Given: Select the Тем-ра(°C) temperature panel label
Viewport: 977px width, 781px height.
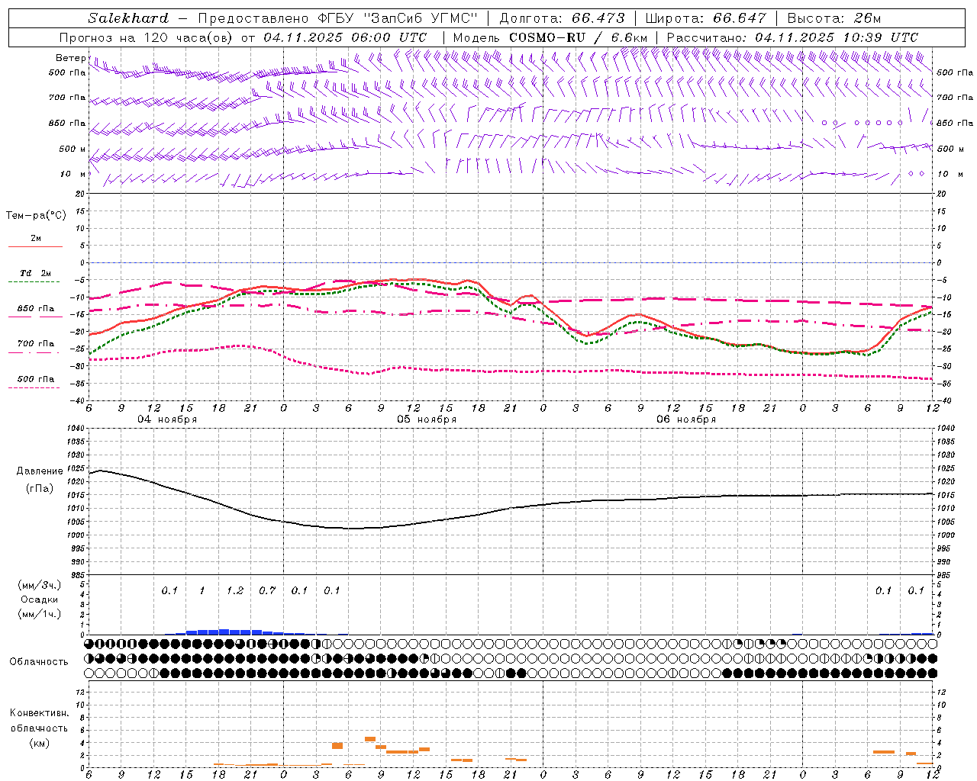Looking at the screenshot, I should (36, 215).
